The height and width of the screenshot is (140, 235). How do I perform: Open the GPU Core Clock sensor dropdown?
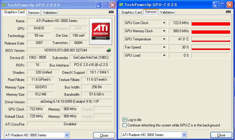[164, 23]
